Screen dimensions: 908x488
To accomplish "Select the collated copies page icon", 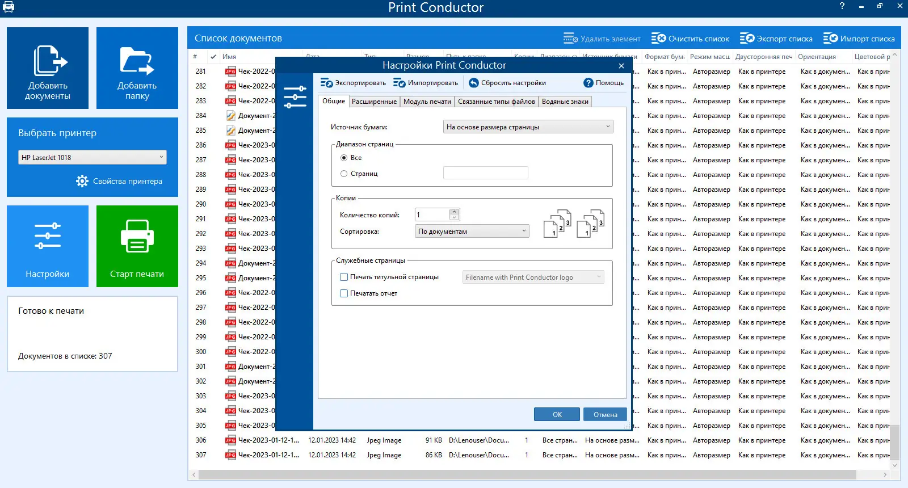I will 557,223.
